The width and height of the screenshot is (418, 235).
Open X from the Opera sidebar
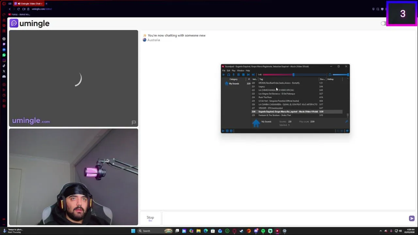(x=4, y=71)
